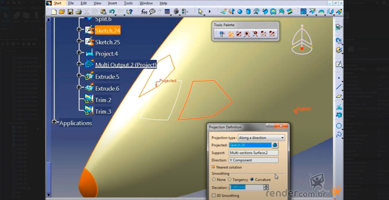This screenshot has width=389, height=200.
Task: Click the Support field with Multi-sections Surface.2
Action: tap(253, 153)
